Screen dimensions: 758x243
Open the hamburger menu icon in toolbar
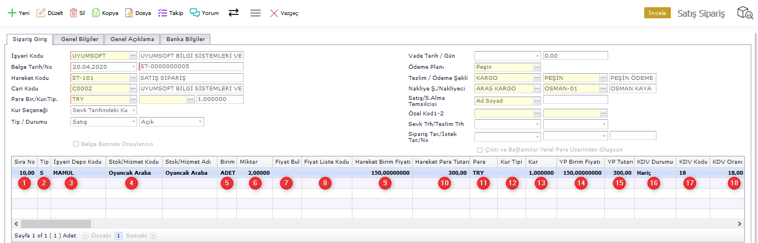255,13
